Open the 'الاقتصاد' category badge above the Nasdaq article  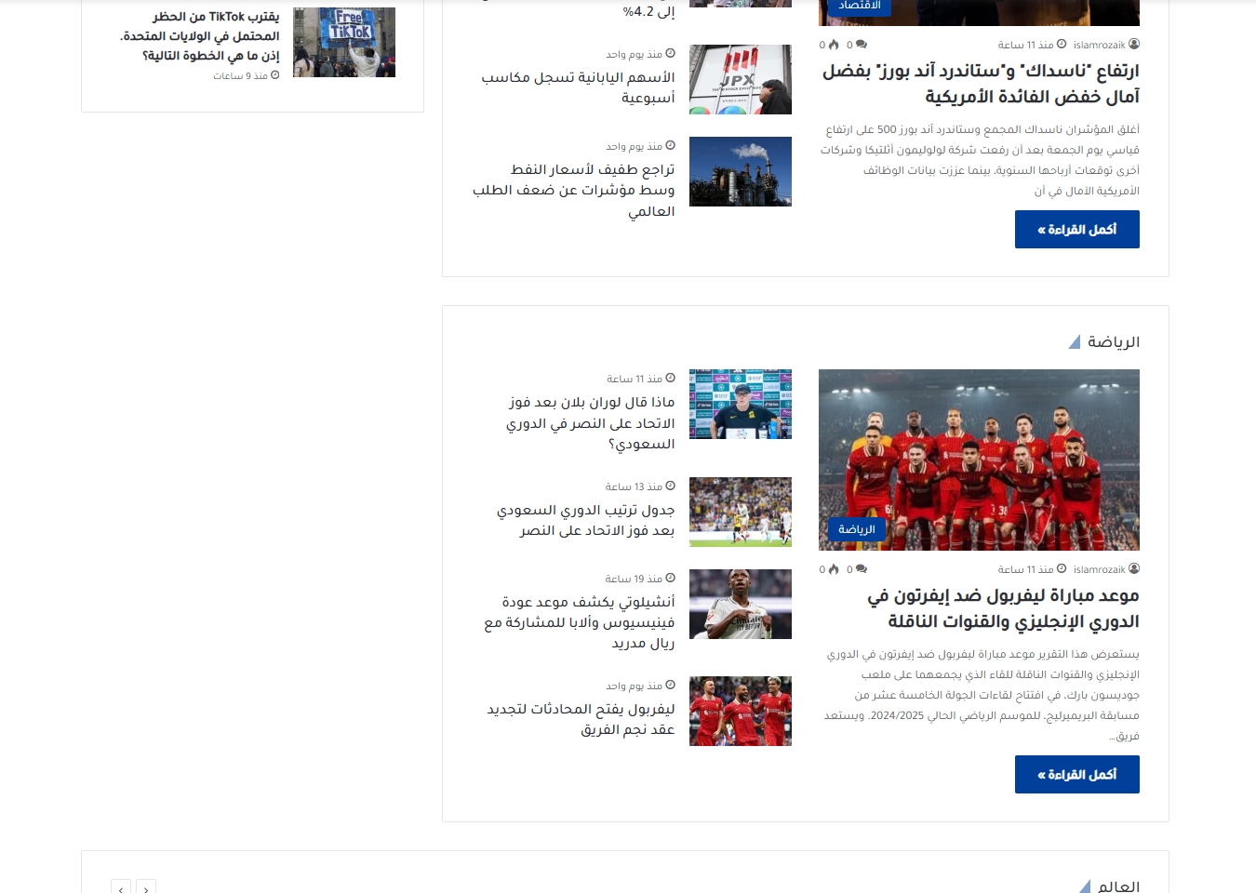click(860, 6)
